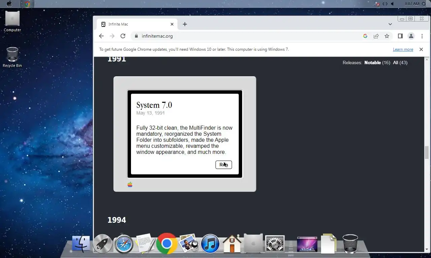The image size is (431, 258).
Task: Bookmark this page with star icon
Action: coord(387,36)
